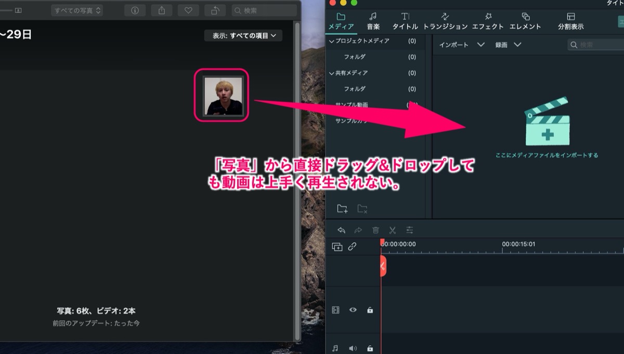Collapse the 共有メディア tree group
Screen dimensions: 624x354
pyautogui.click(x=332, y=73)
